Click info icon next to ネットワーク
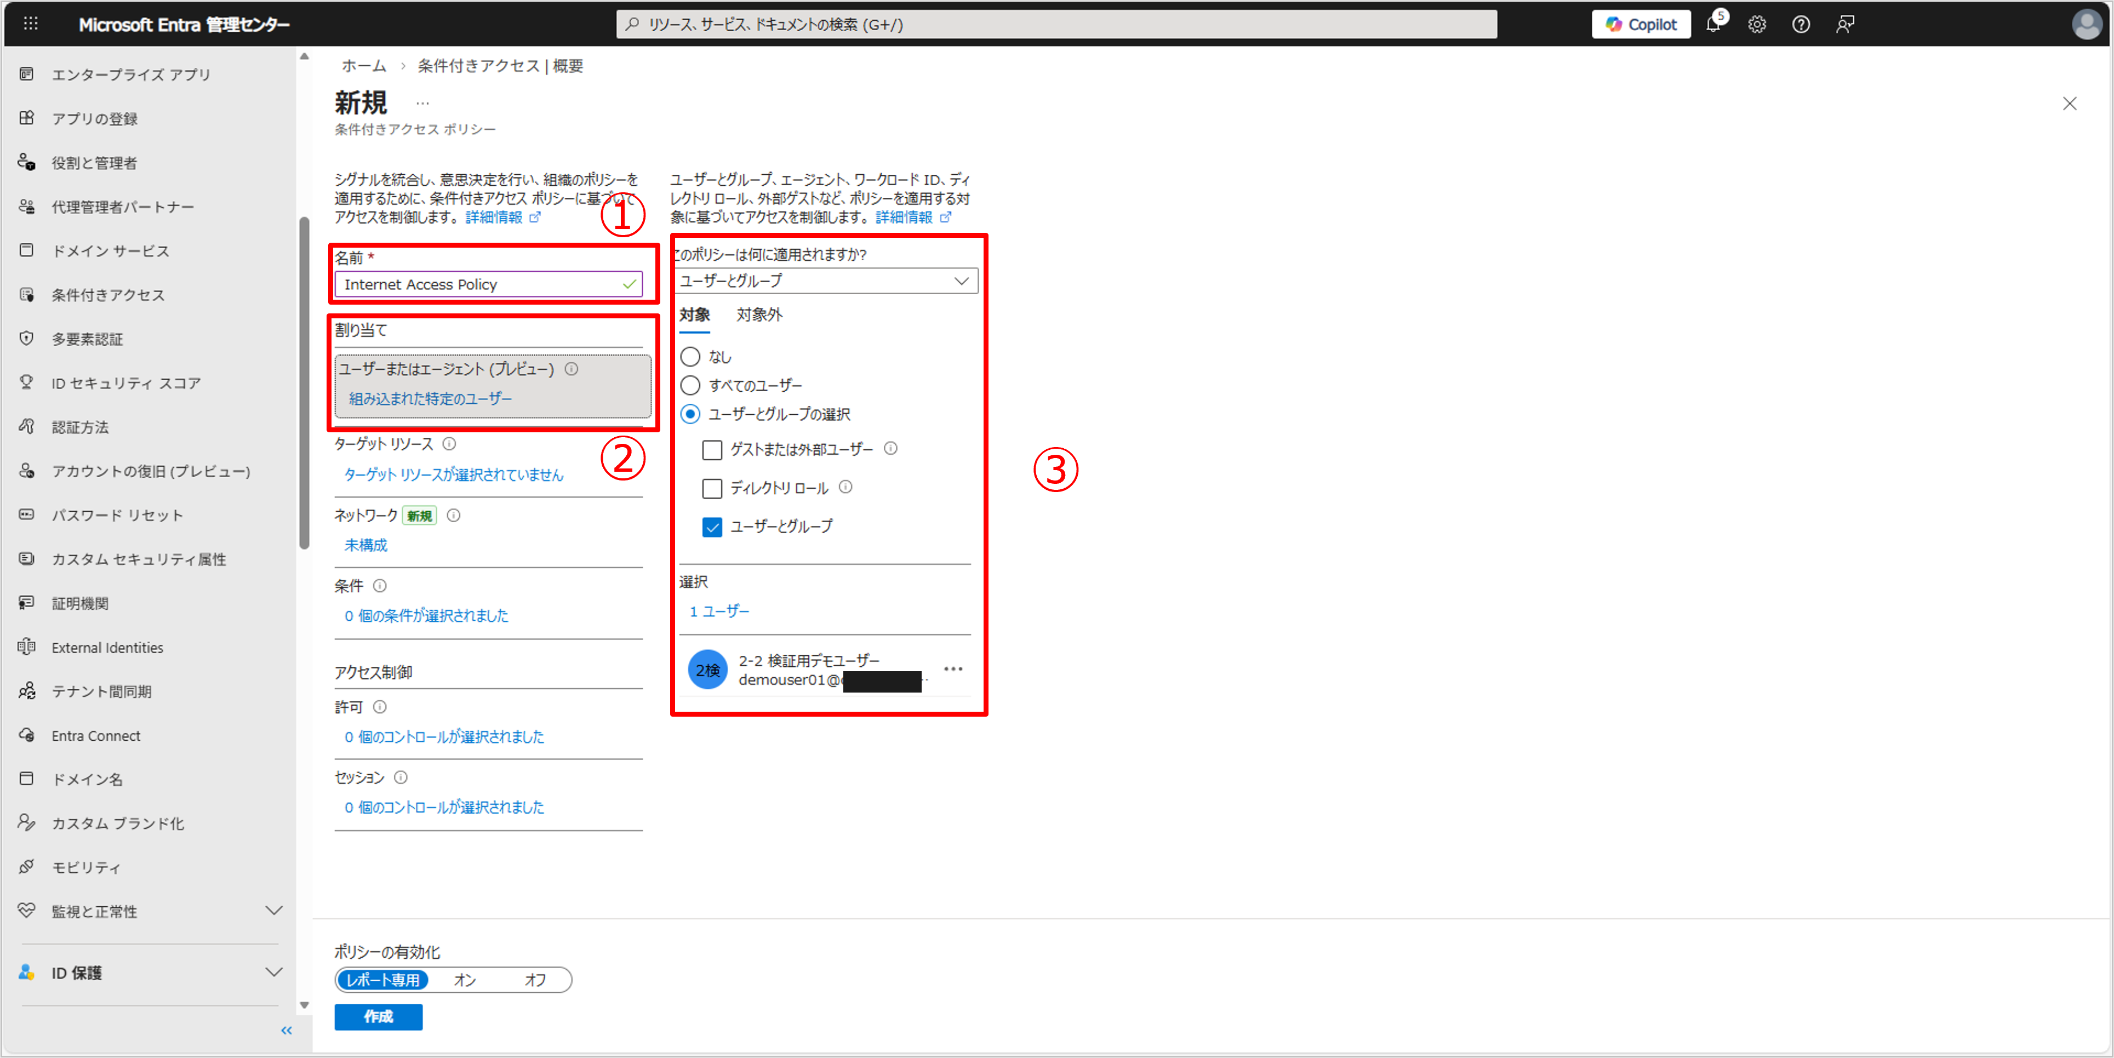Image resolution: width=2114 pixels, height=1058 pixels. coord(453,516)
